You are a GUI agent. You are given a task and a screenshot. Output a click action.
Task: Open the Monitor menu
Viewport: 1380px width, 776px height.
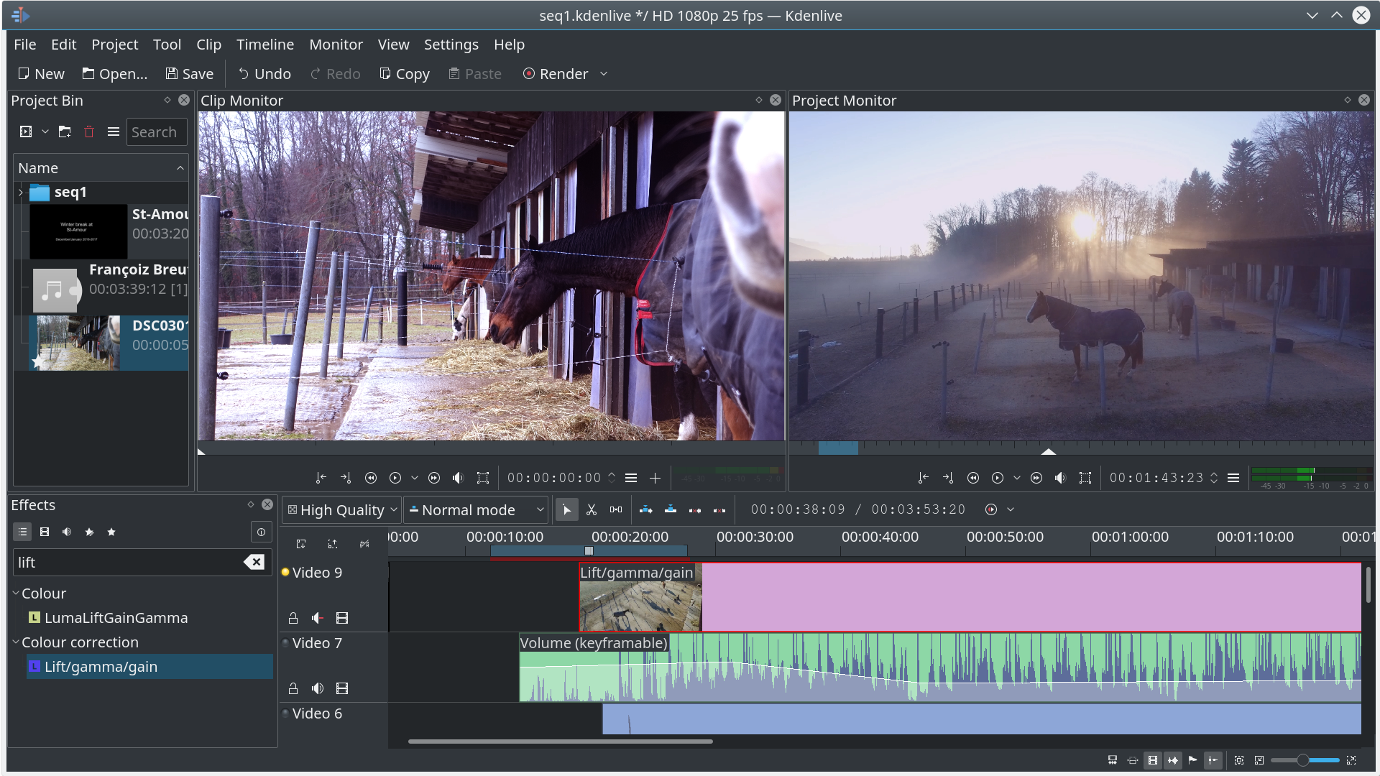point(336,44)
